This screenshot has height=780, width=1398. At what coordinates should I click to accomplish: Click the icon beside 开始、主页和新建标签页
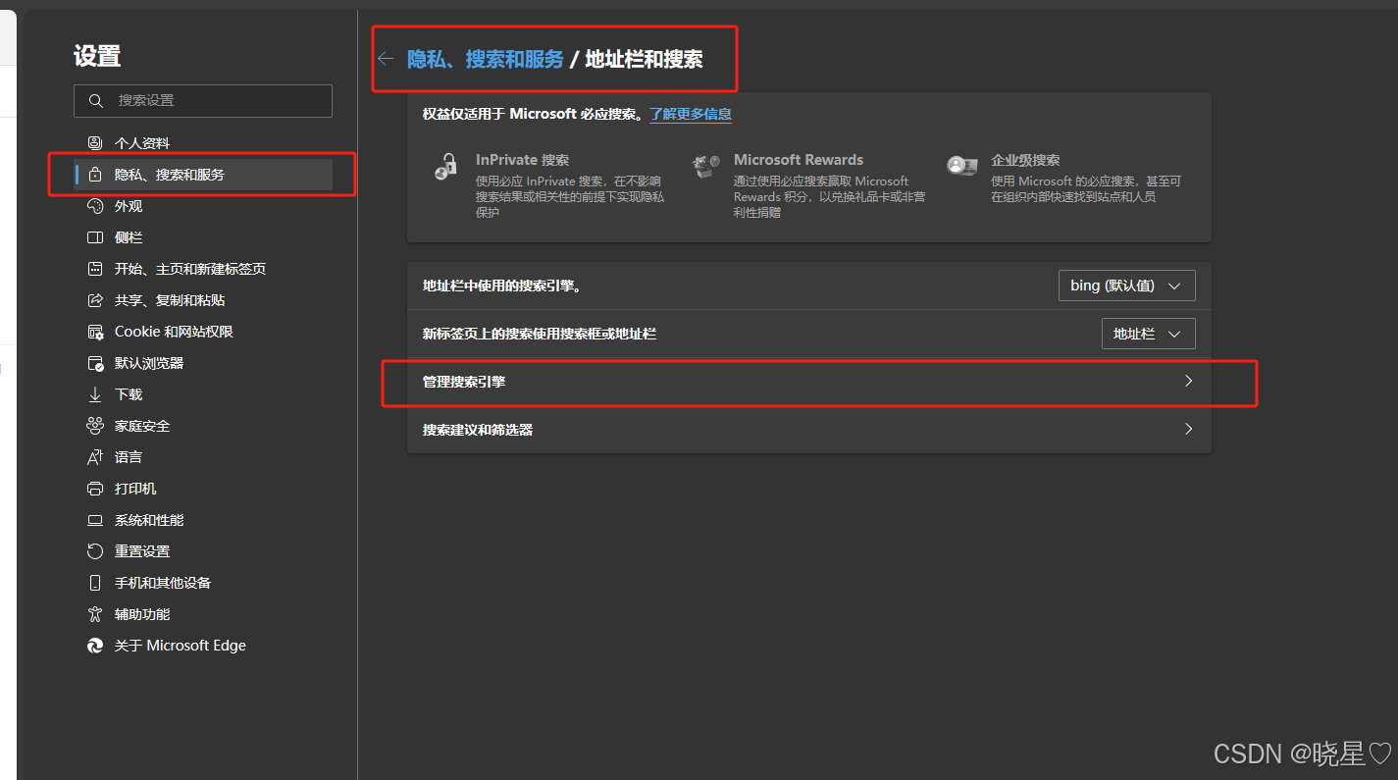pyautogui.click(x=95, y=269)
